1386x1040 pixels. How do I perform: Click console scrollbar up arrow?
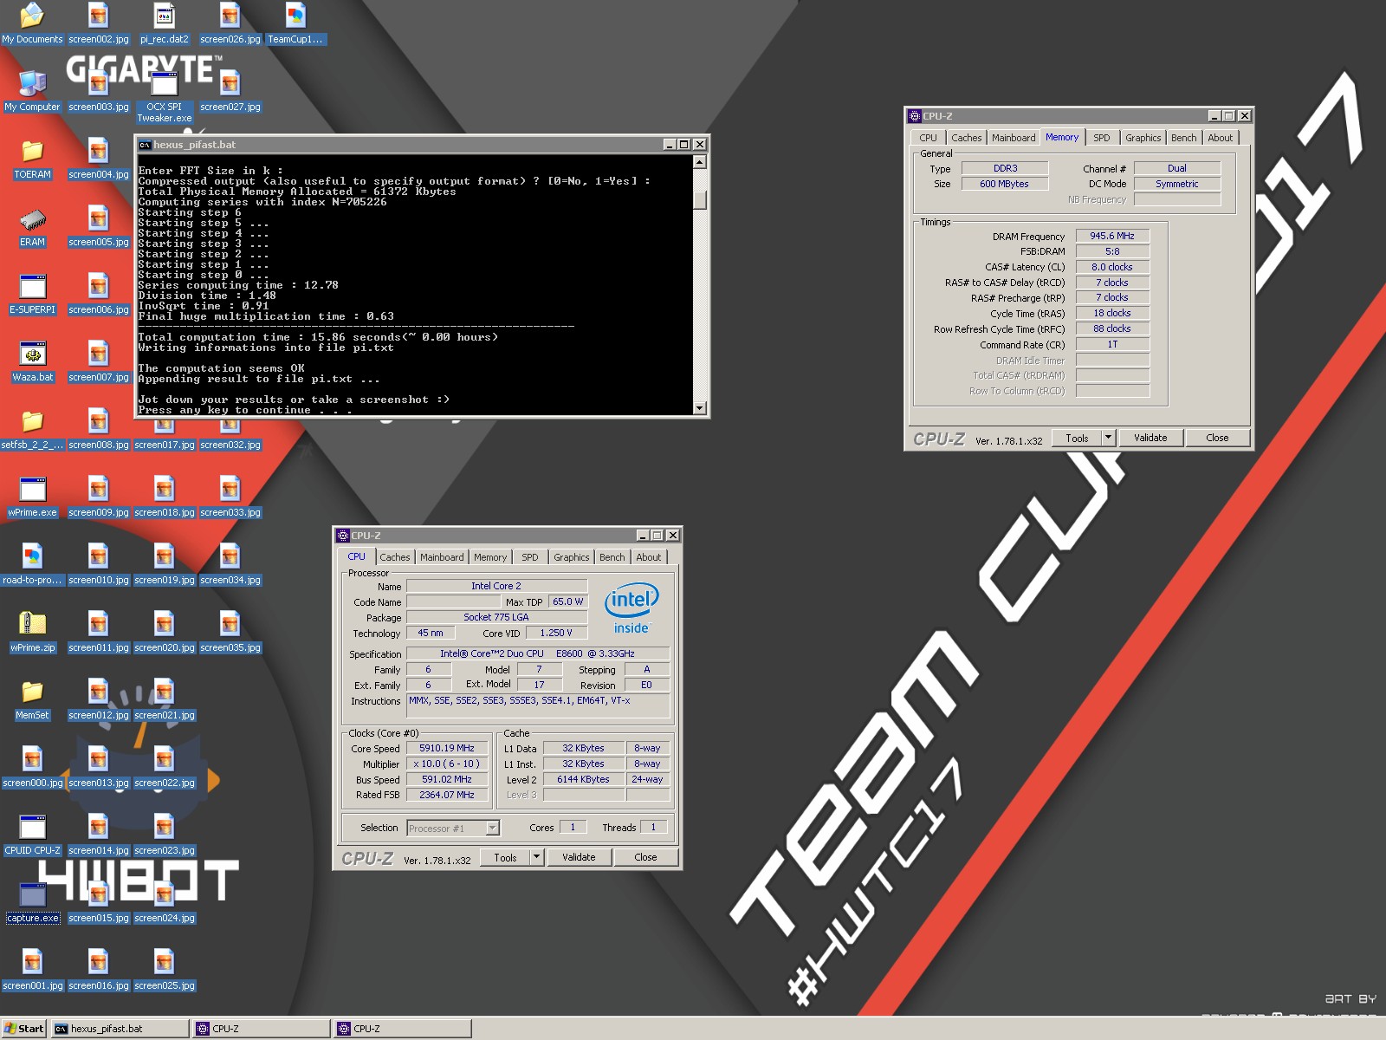[700, 162]
